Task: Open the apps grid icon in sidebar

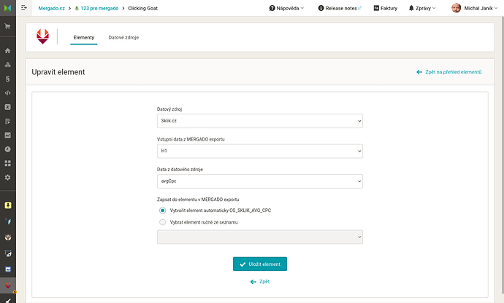Action: point(8,164)
